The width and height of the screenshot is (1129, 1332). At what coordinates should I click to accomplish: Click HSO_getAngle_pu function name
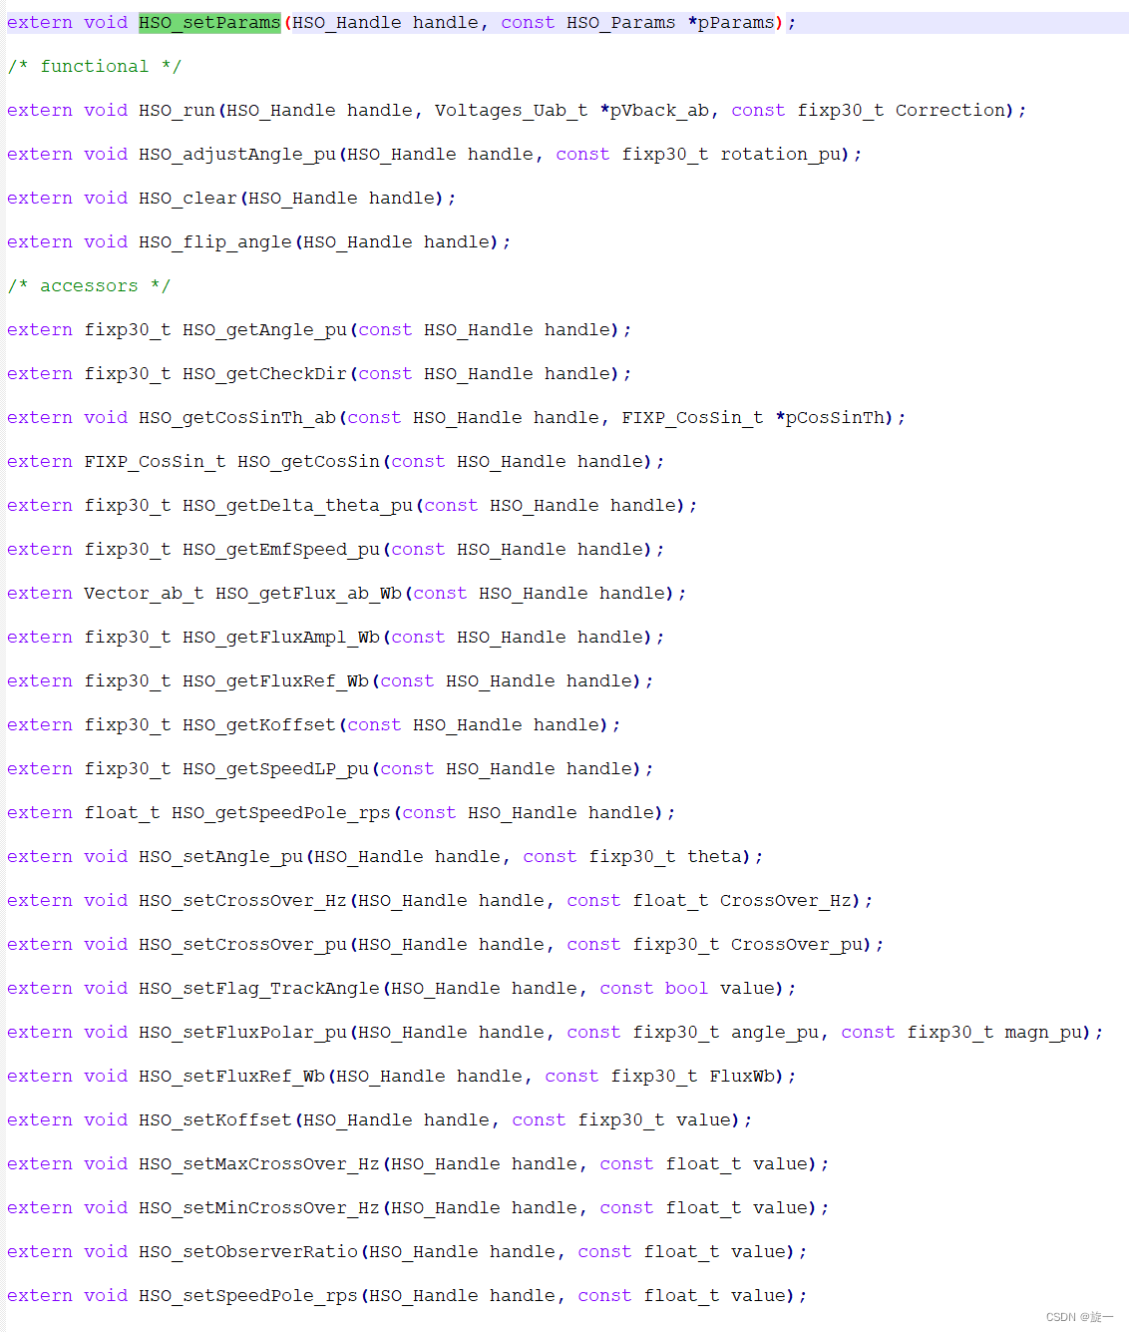click(x=265, y=329)
